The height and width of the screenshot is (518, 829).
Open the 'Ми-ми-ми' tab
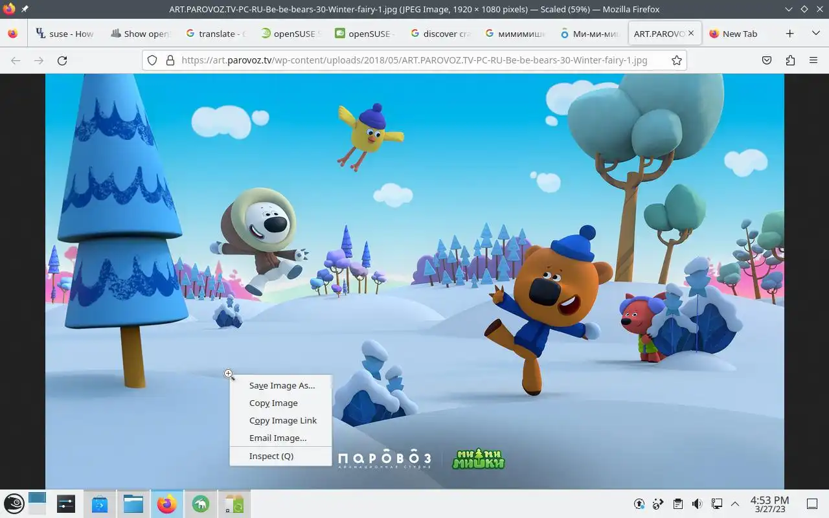589,34
